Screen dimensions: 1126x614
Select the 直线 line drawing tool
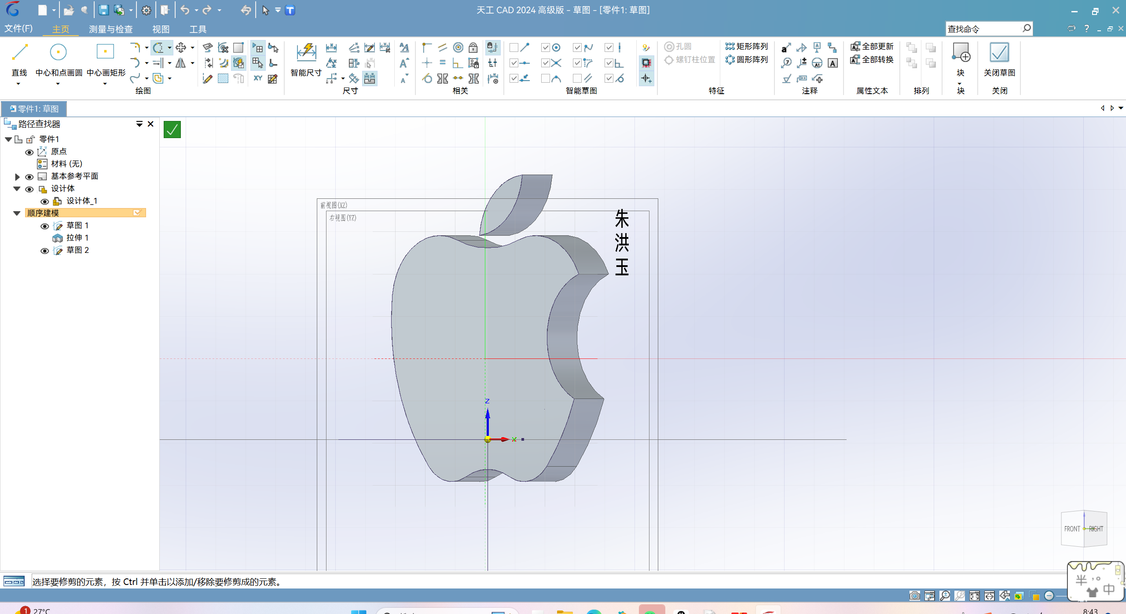click(x=19, y=60)
